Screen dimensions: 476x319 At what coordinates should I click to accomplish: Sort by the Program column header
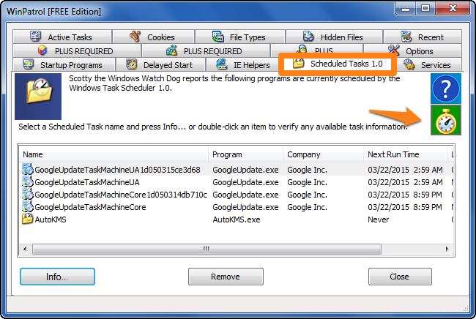coord(245,154)
